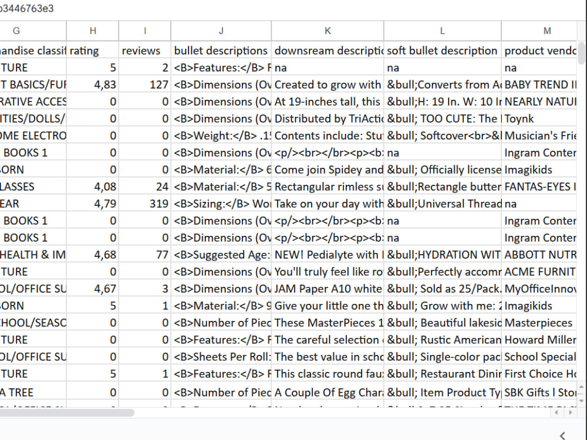
Task: Click the 'HEALTH & IM' classification cell
Action: (x=33, y=255)
